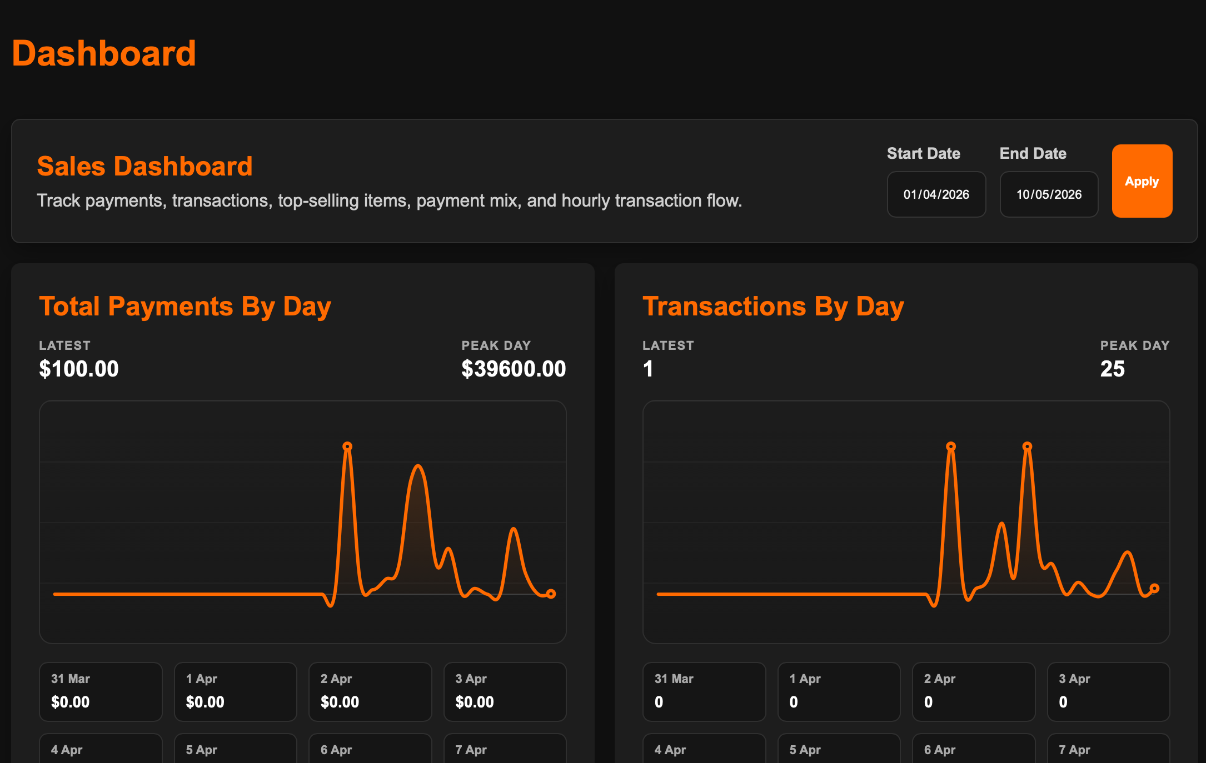Select the 3 Apr $0.00 payment card

pyautogui.click(x=505, y=692)
